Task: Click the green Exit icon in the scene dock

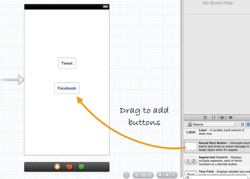Action: (81, 167)
